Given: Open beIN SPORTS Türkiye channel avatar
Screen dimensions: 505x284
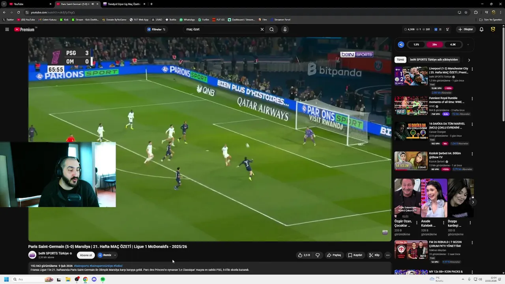Looking at the screenshot, I should (32, 255).
